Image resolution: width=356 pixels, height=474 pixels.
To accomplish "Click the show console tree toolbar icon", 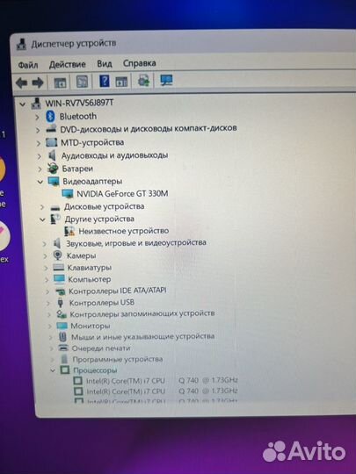I will coord(60,83).
